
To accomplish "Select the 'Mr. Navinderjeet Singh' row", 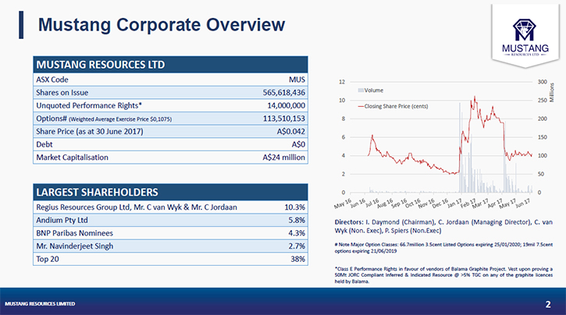I will click(170, 246).
